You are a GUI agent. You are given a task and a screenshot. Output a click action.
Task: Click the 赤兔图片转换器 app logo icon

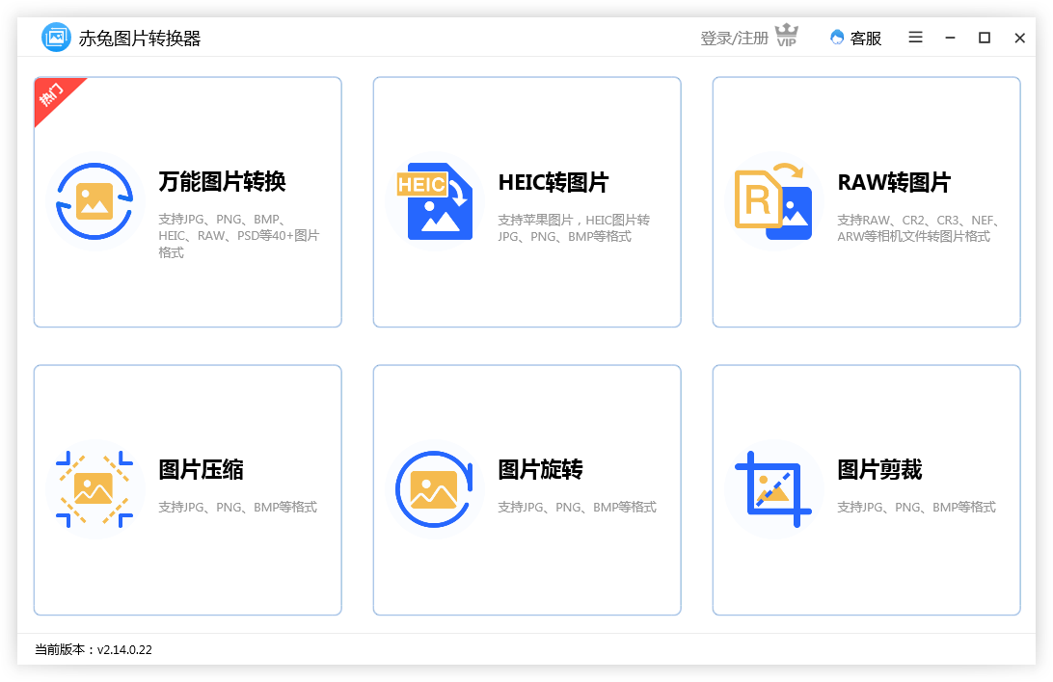pos(56,37)
